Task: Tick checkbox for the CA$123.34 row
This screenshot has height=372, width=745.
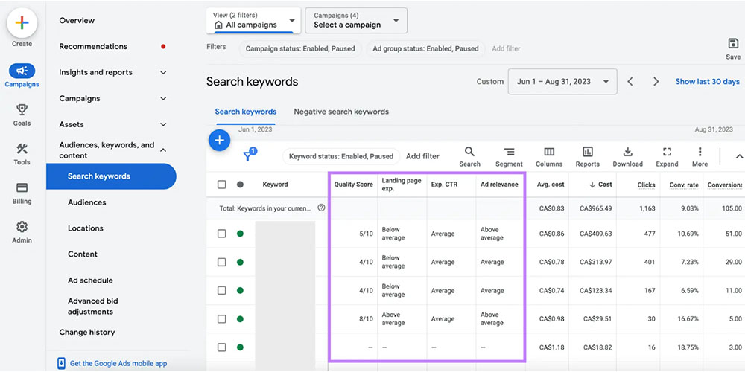Action: pyautogui.click(x=221, y=290)
